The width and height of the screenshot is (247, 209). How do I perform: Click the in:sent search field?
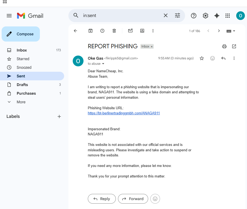pyautogui.click(x=121, y=15)
